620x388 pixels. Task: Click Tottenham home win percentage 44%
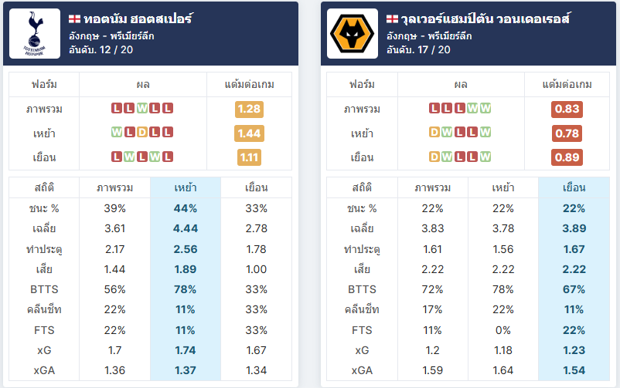coord(186,208)
